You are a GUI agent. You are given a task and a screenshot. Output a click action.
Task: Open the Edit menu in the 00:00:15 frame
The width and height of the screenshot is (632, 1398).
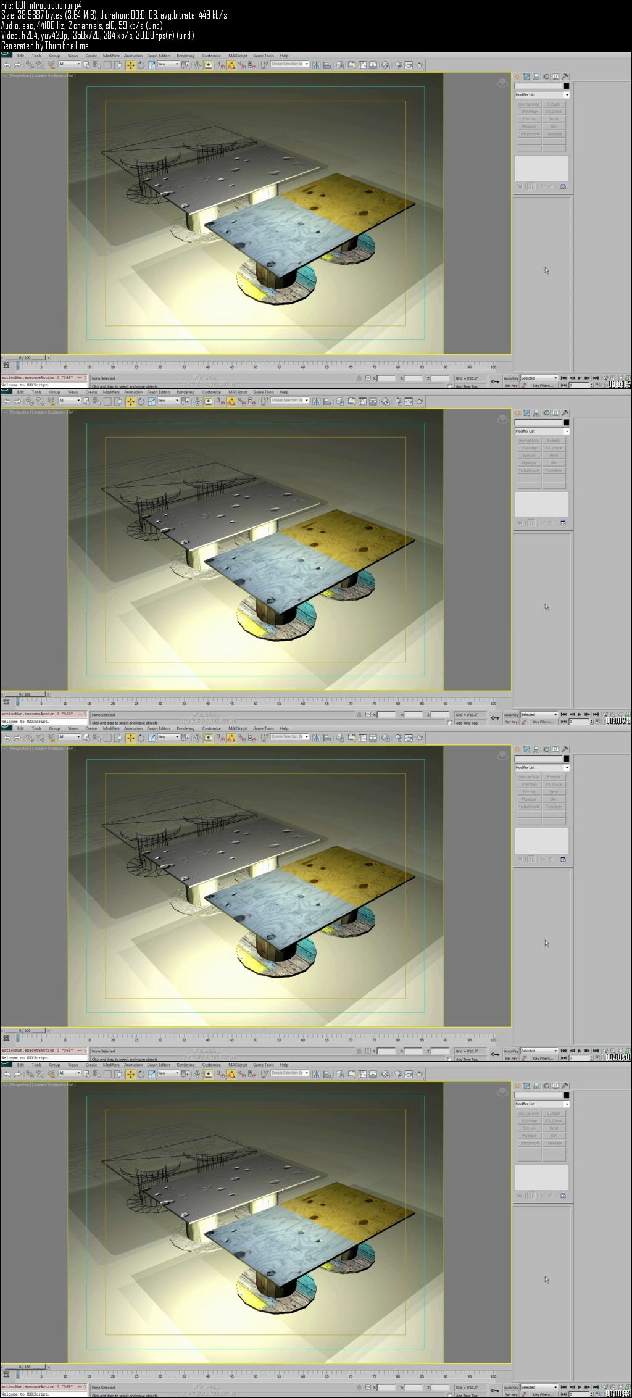tap(20, 56)
